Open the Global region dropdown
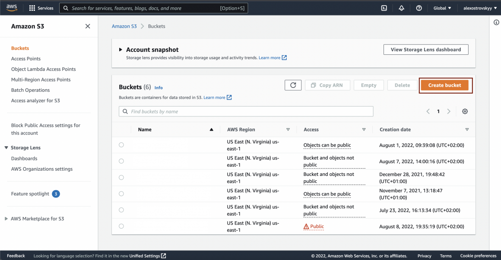The width and height of the screenshot is (501, 260). [x=442, y=8]
